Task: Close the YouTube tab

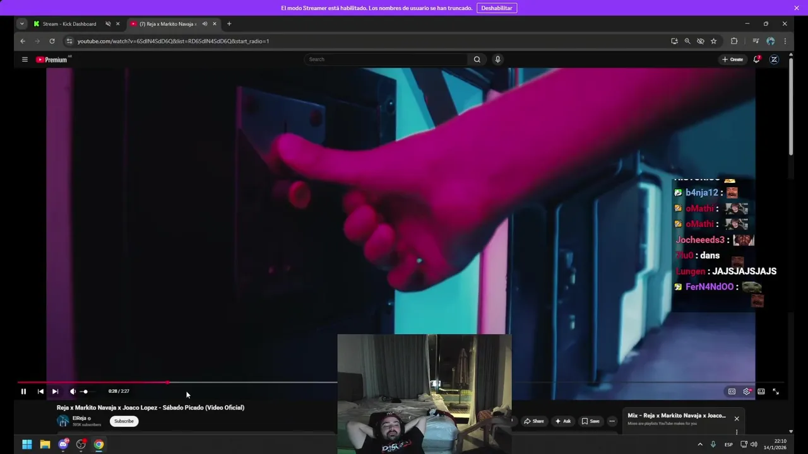Action: (x=215, y=24)
